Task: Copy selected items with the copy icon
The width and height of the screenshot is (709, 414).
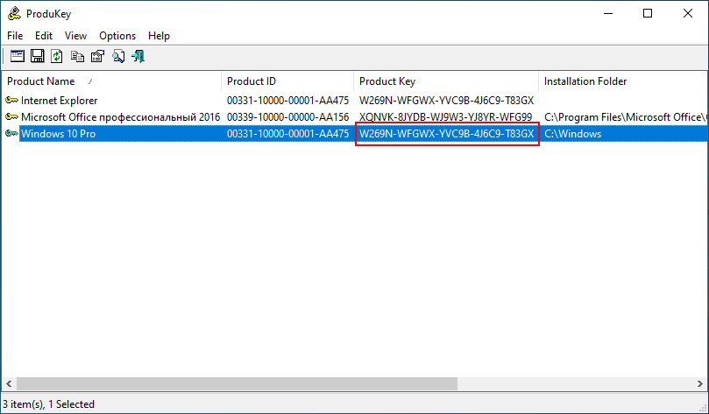Action: click(77, 56)
